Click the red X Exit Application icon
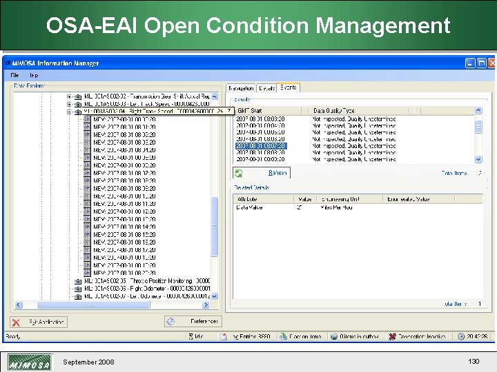 pos(16,322)
